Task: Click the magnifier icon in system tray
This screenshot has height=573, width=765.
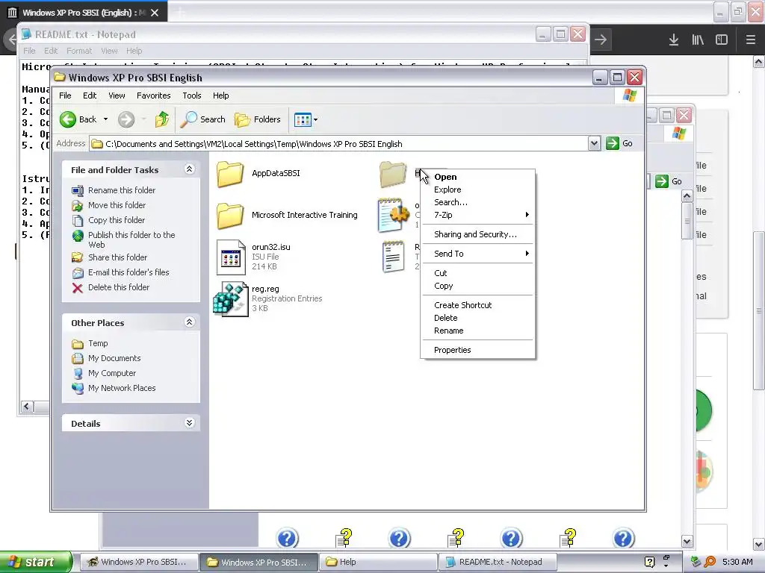Action: pos(710,562)
